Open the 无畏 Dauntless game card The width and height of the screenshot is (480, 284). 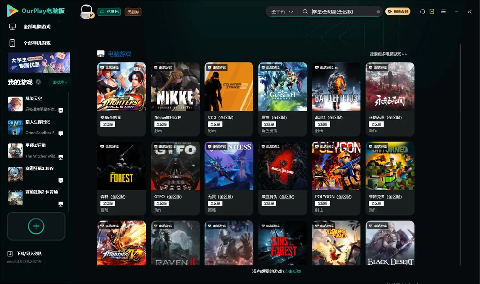(229, 178)
